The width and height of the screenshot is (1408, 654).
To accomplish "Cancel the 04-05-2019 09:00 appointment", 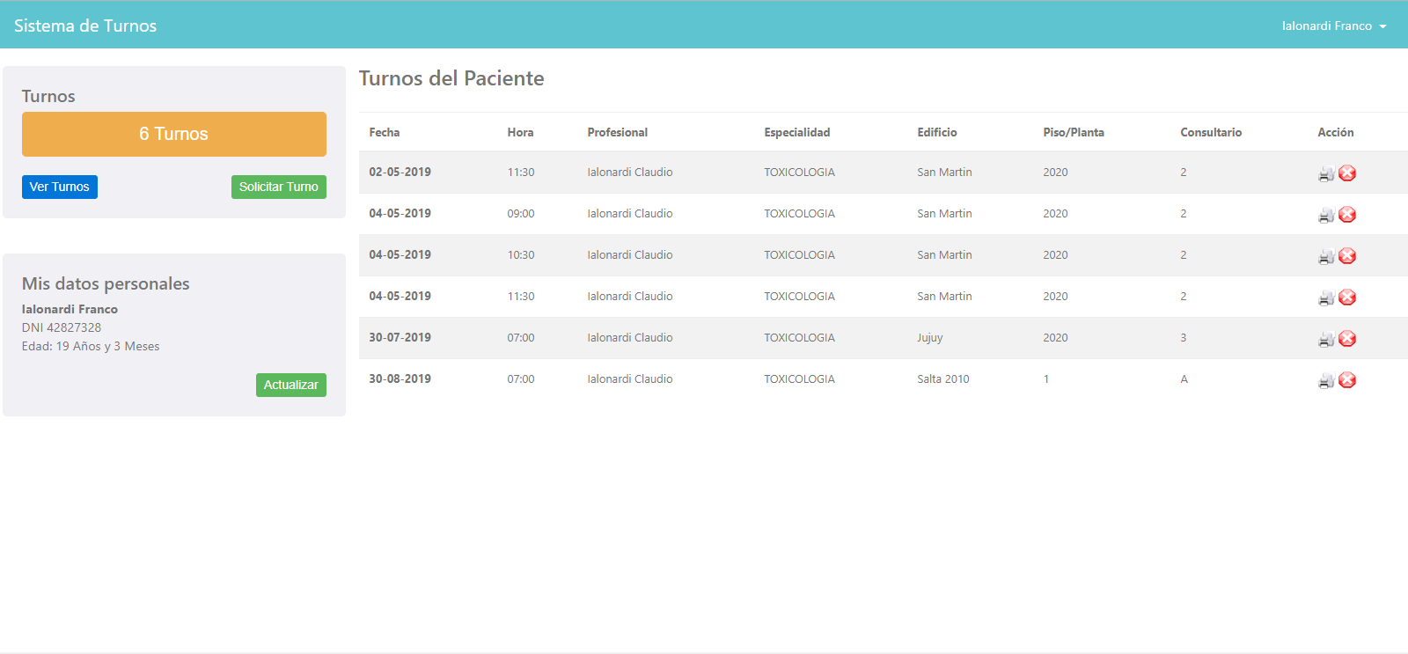I will 1347,215.
